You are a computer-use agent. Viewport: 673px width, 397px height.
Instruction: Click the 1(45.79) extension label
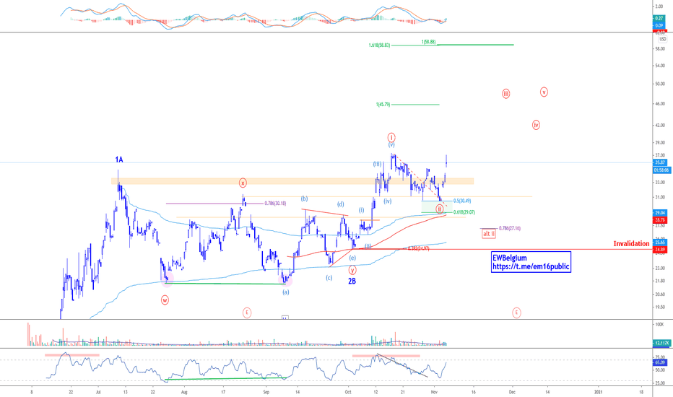point(383,104)
